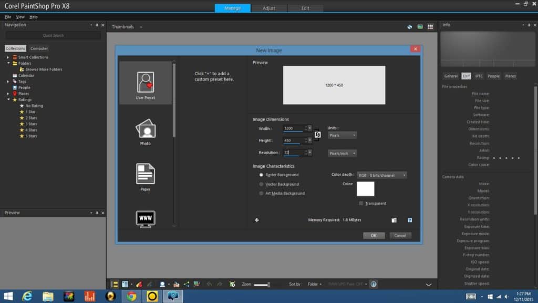
Task: Open the Color depth dropdown
Action: click(x=382, y=175)
